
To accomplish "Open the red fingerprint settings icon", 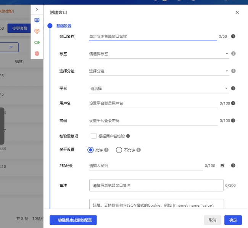I will (37, 53).
